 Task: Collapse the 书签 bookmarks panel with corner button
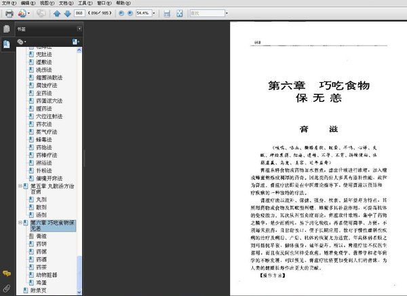pos(79,29)
